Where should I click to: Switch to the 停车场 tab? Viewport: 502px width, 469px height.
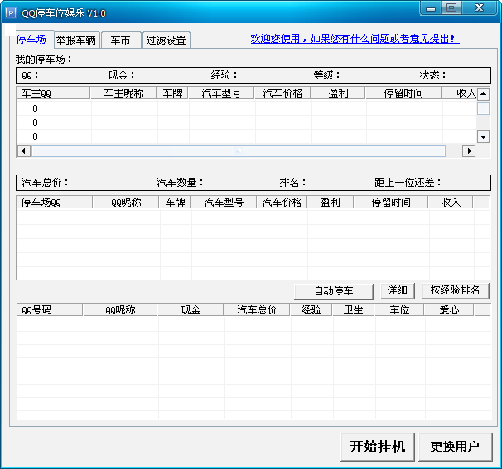pos(31,40)
